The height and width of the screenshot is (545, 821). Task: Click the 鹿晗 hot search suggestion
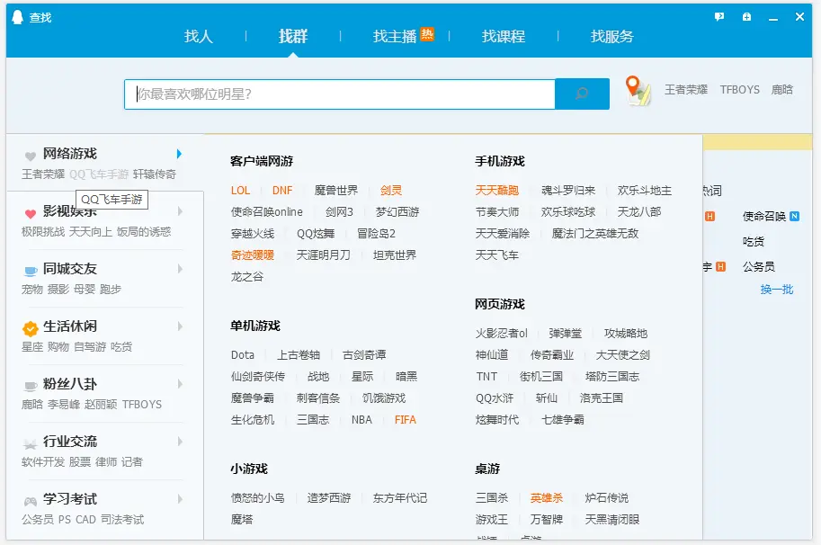point(781,90)
